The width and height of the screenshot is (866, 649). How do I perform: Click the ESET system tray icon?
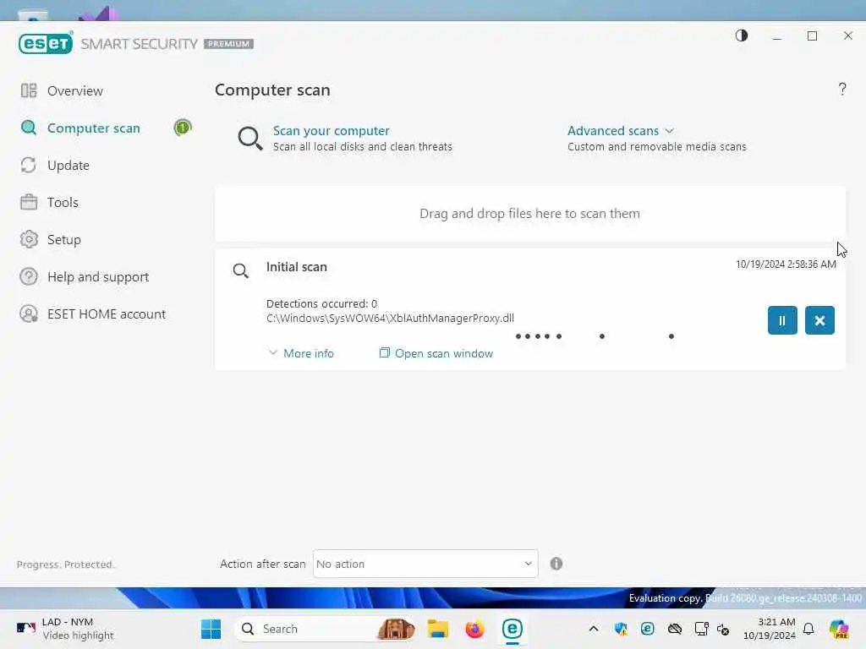pyautogui.click(x=647, y=629)
